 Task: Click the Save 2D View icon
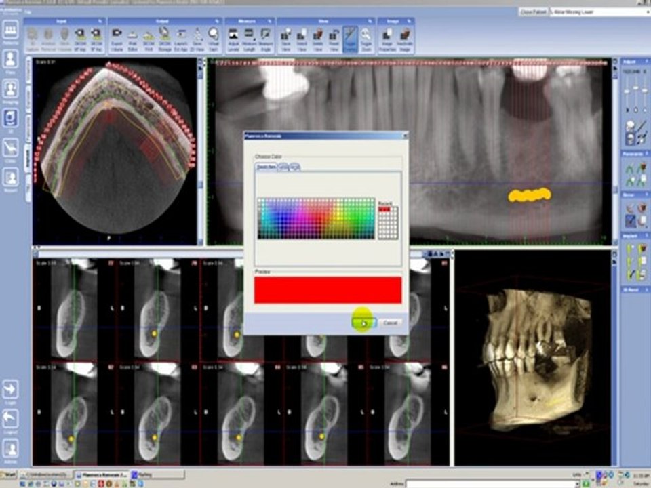coord(197,40)
